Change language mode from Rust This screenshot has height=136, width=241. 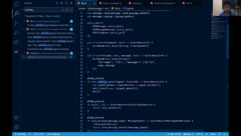[213, 134]
